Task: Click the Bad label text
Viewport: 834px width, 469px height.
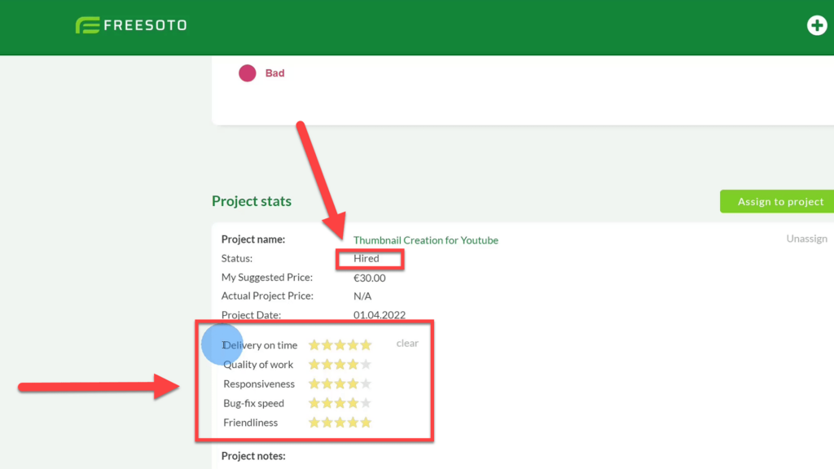Action: 275,72
